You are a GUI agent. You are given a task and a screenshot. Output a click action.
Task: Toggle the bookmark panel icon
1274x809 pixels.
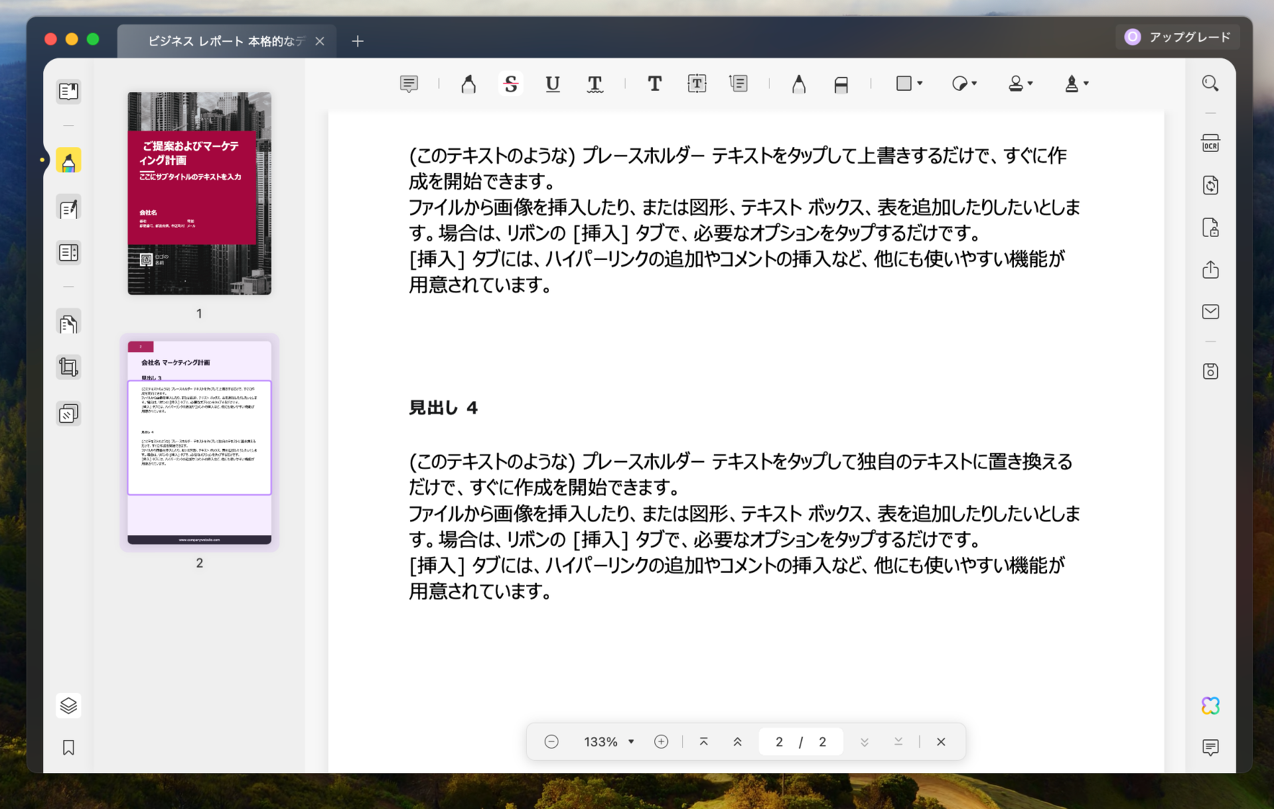pos(68,748)
